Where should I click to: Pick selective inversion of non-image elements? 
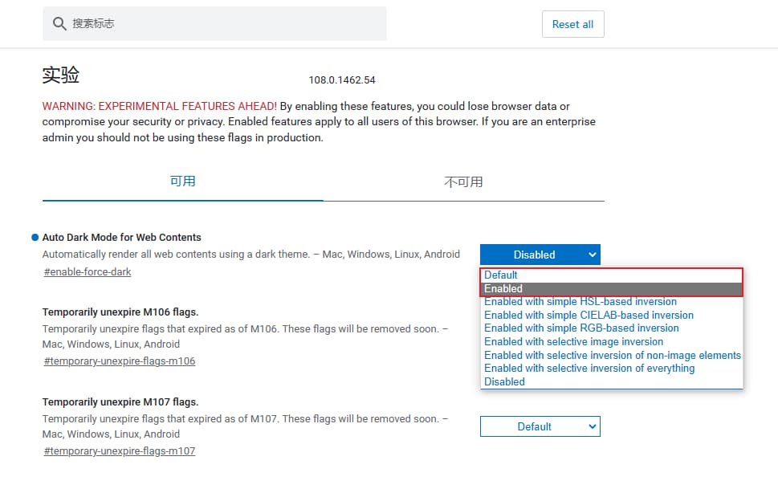coord(612,355)
